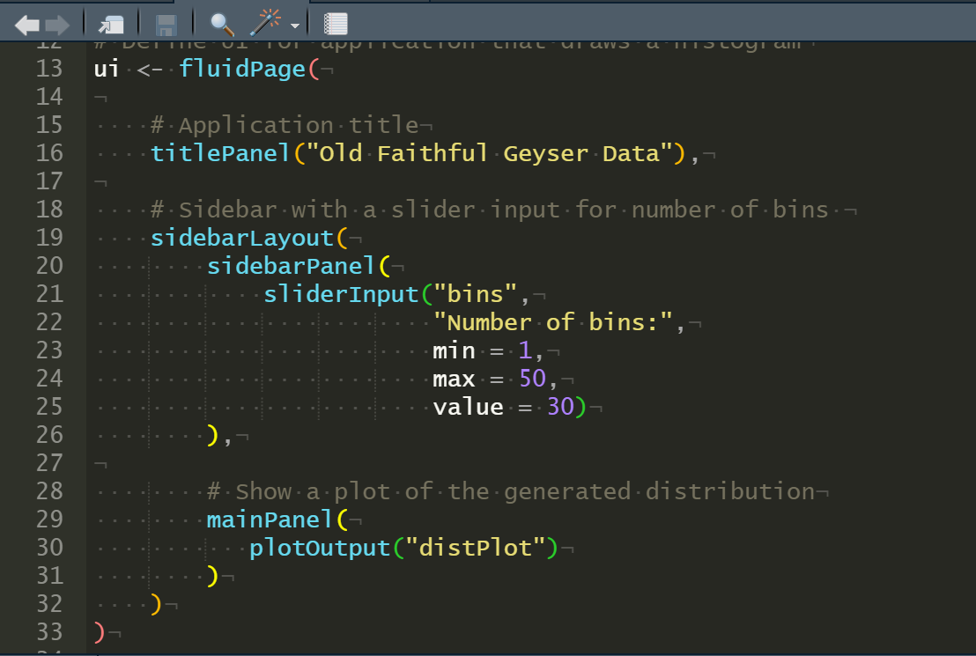Click the "Number of bins:" string

[553, 322]
